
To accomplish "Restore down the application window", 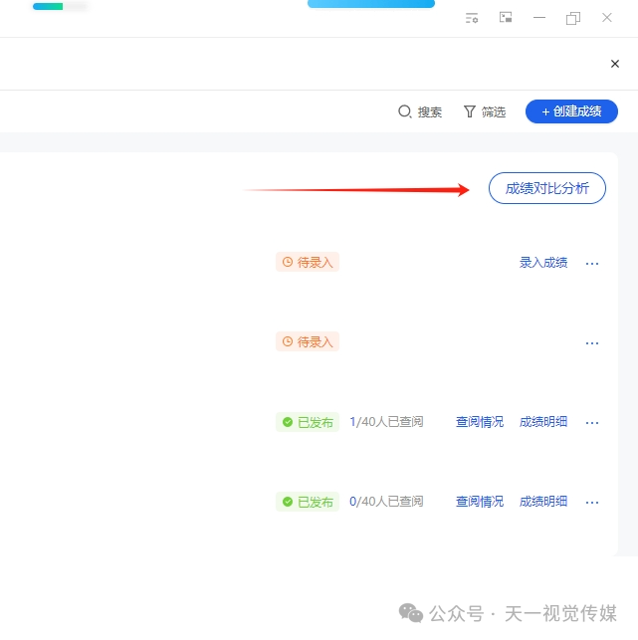I will pos(573,18).
